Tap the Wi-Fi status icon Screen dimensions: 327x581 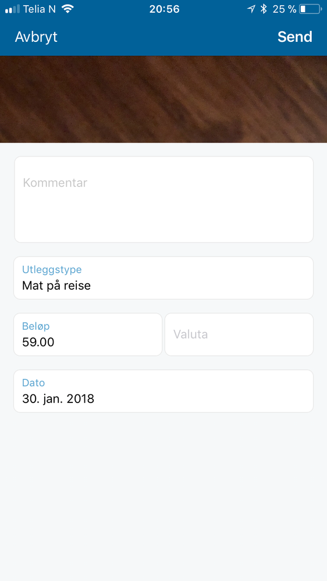67,9
